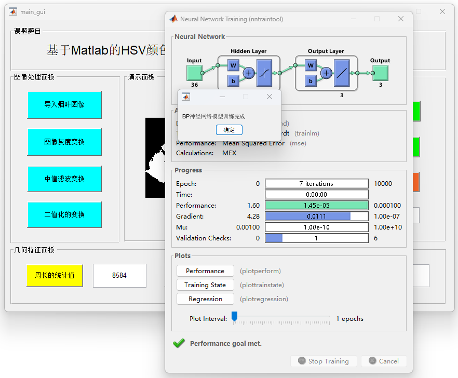Viewport: 458px width, 378px height.
Task: Click the output layer linear transfer function icon
Action: [x=342, y=73]
